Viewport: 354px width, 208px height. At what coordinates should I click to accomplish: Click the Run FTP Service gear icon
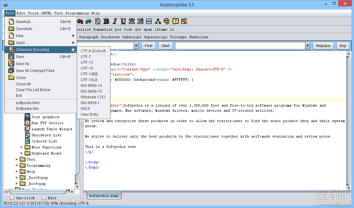coord(27,123)
